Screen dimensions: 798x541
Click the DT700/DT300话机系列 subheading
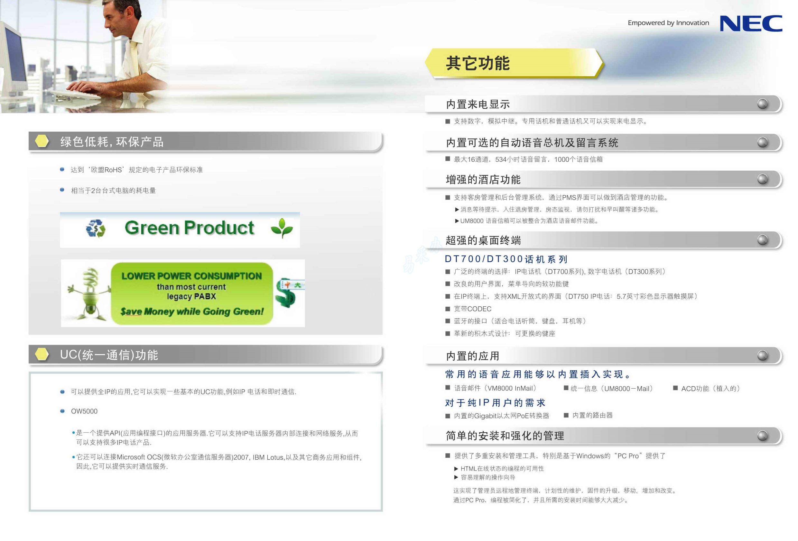506,259
